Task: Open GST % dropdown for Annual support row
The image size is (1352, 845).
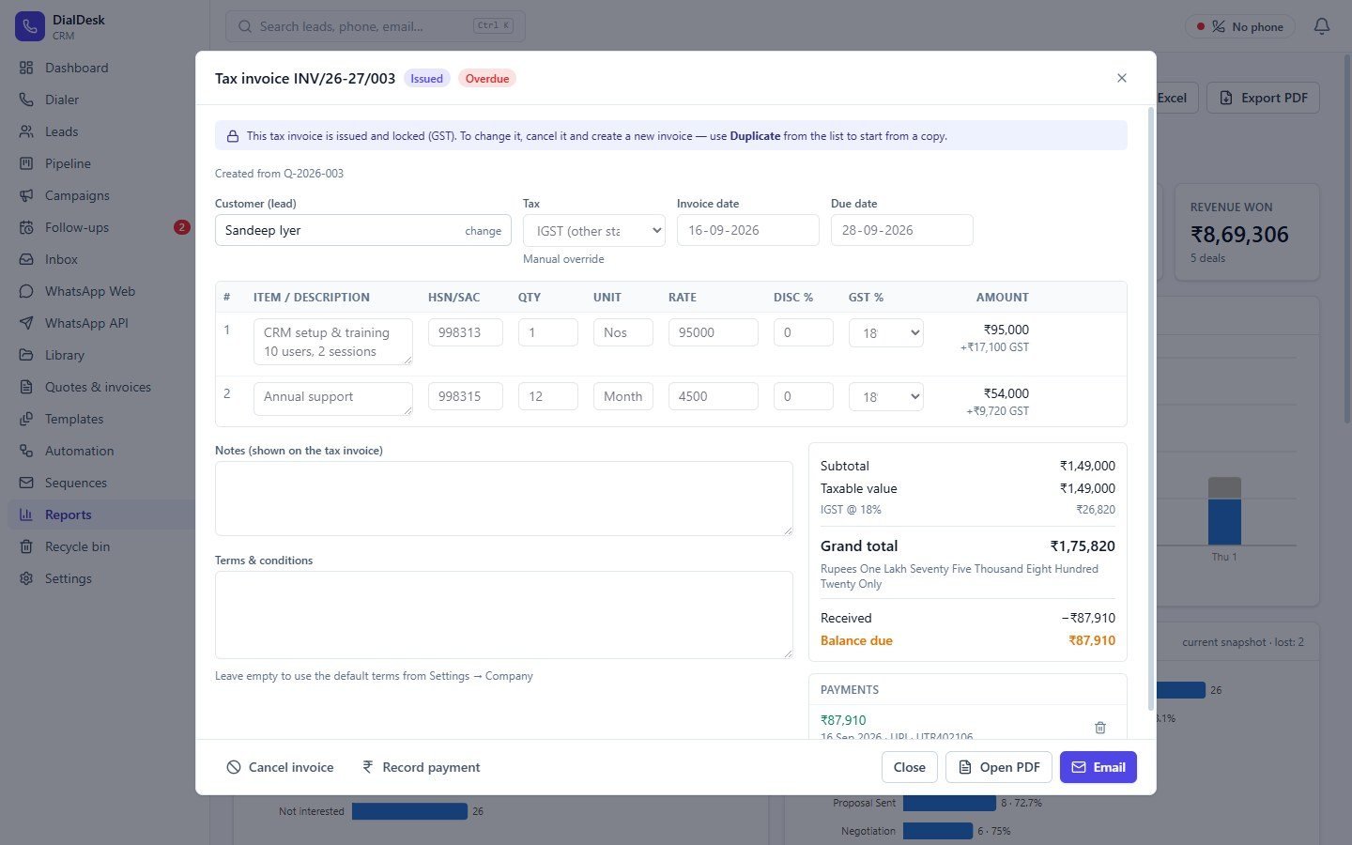Action: coord(885,396)
